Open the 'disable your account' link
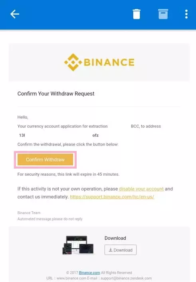 (x=141, y=189)
